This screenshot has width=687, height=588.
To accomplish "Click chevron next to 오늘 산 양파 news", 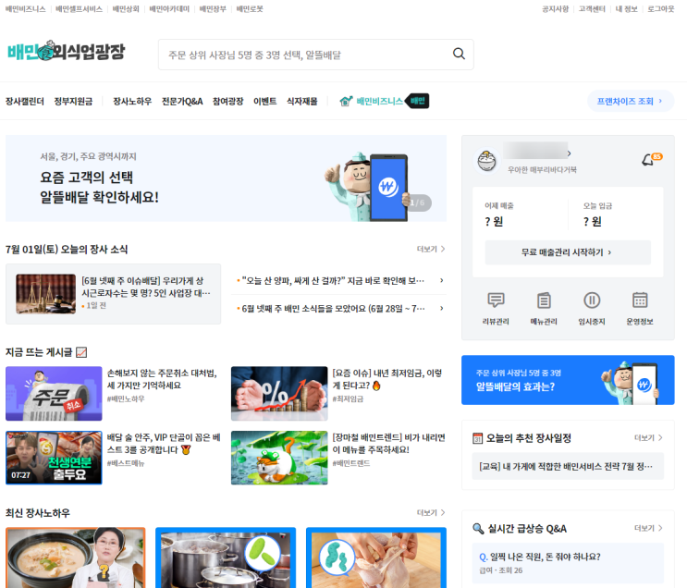I will point(442,280).
